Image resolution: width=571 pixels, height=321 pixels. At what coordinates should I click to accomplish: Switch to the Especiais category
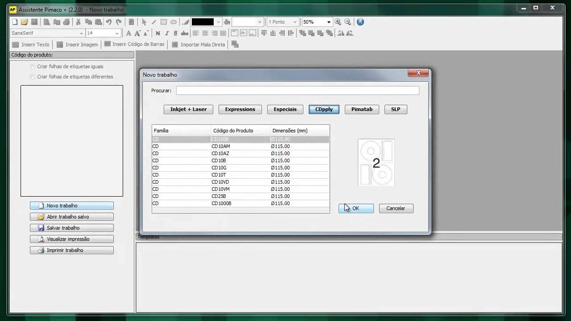click(x=285, y=109)
